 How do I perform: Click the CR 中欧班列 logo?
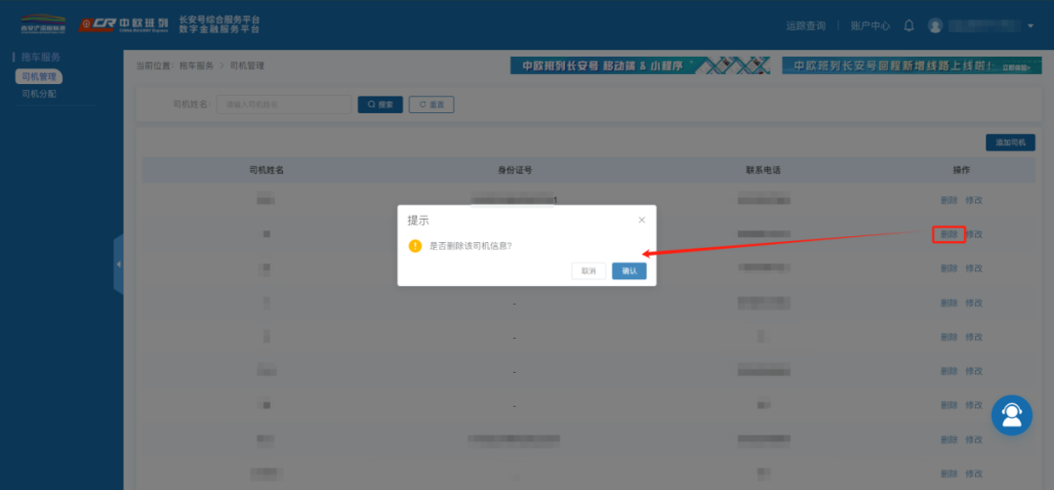pos(122,24)
